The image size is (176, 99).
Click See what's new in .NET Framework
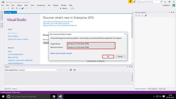(x=56, y=24)
